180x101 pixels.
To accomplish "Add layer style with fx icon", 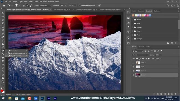I will [x=158, y=94].
